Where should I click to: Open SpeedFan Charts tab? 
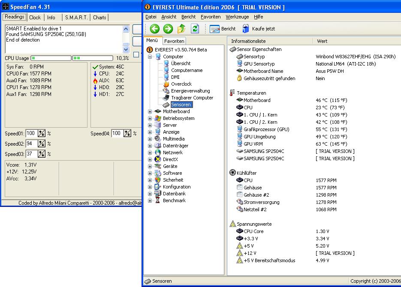99,18
